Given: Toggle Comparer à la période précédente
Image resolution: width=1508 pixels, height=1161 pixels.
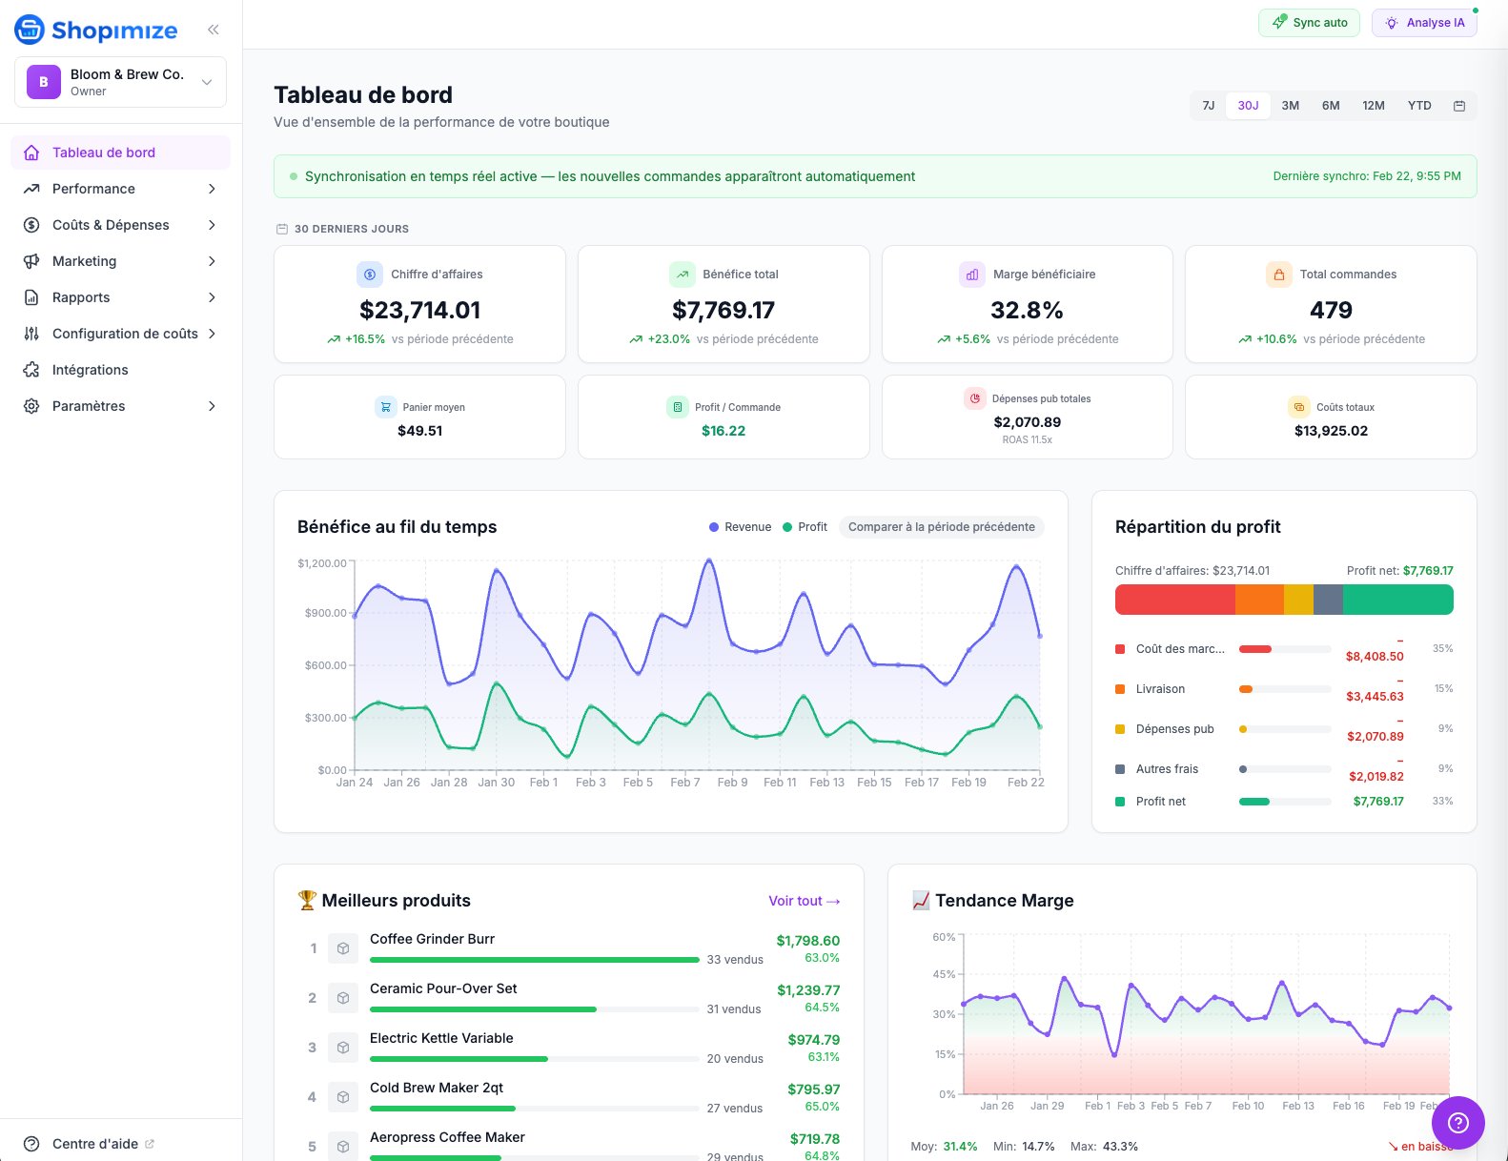Looking at the screenshot, I should click(x=941, y=527).
